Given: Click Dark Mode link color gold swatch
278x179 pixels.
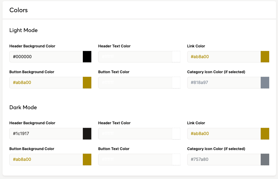Looking at the screenshot, I should point(265,134).
